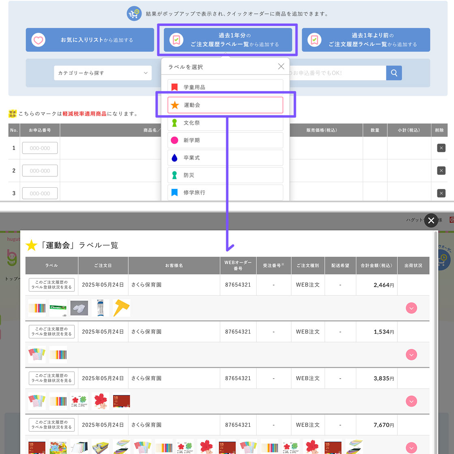
Task: Click the row 1 お申込番号 input field
Action: coord(40,148)
